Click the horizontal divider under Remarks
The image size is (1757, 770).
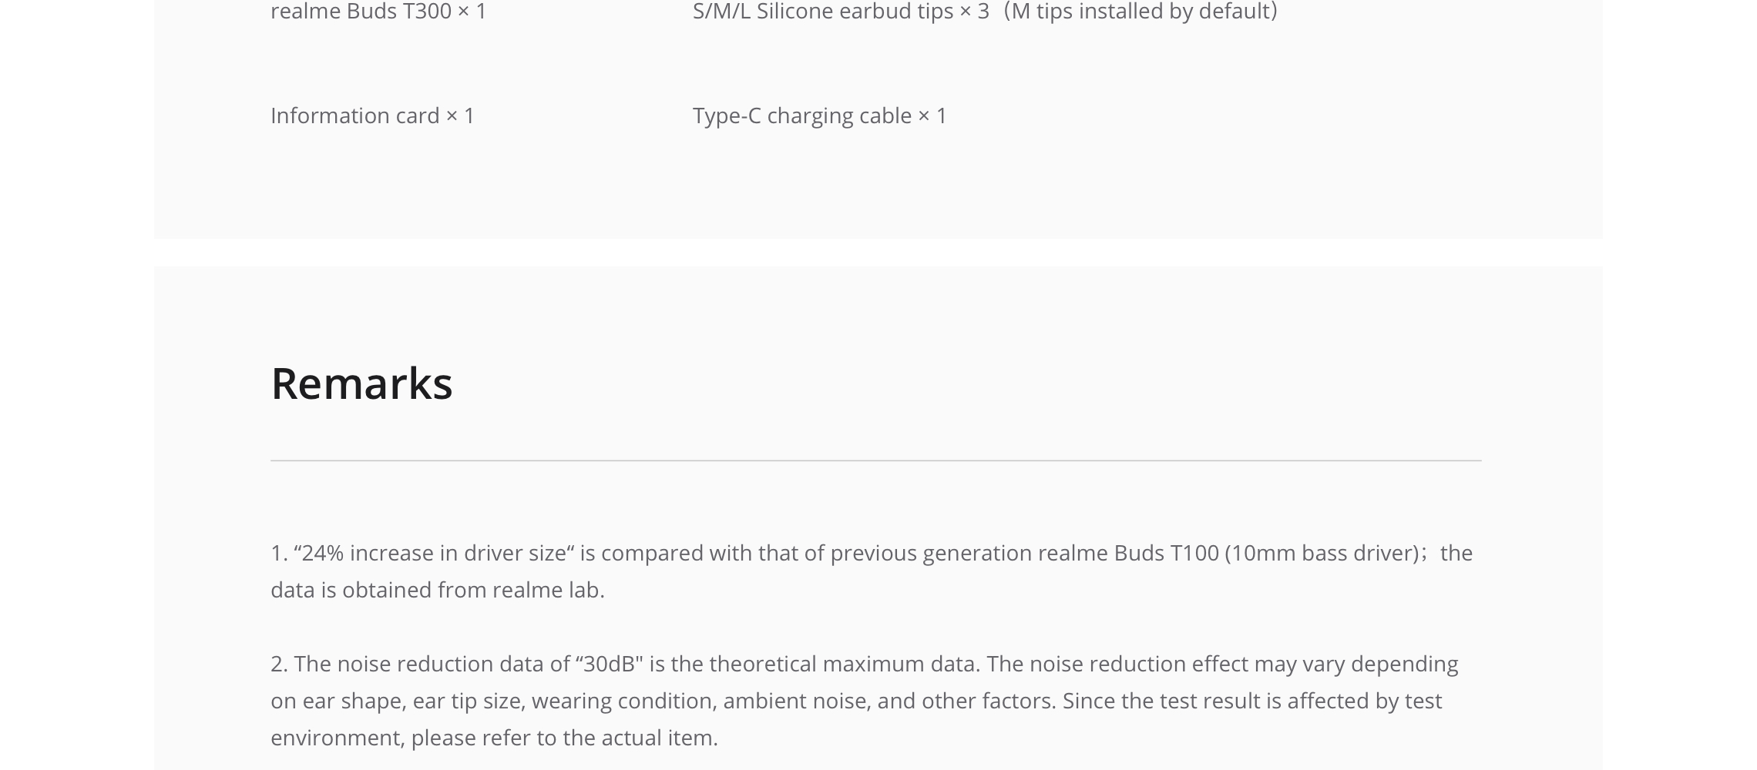(x=875, y=460)
